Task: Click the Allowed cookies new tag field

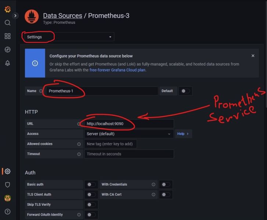Action: pos(111,144)
